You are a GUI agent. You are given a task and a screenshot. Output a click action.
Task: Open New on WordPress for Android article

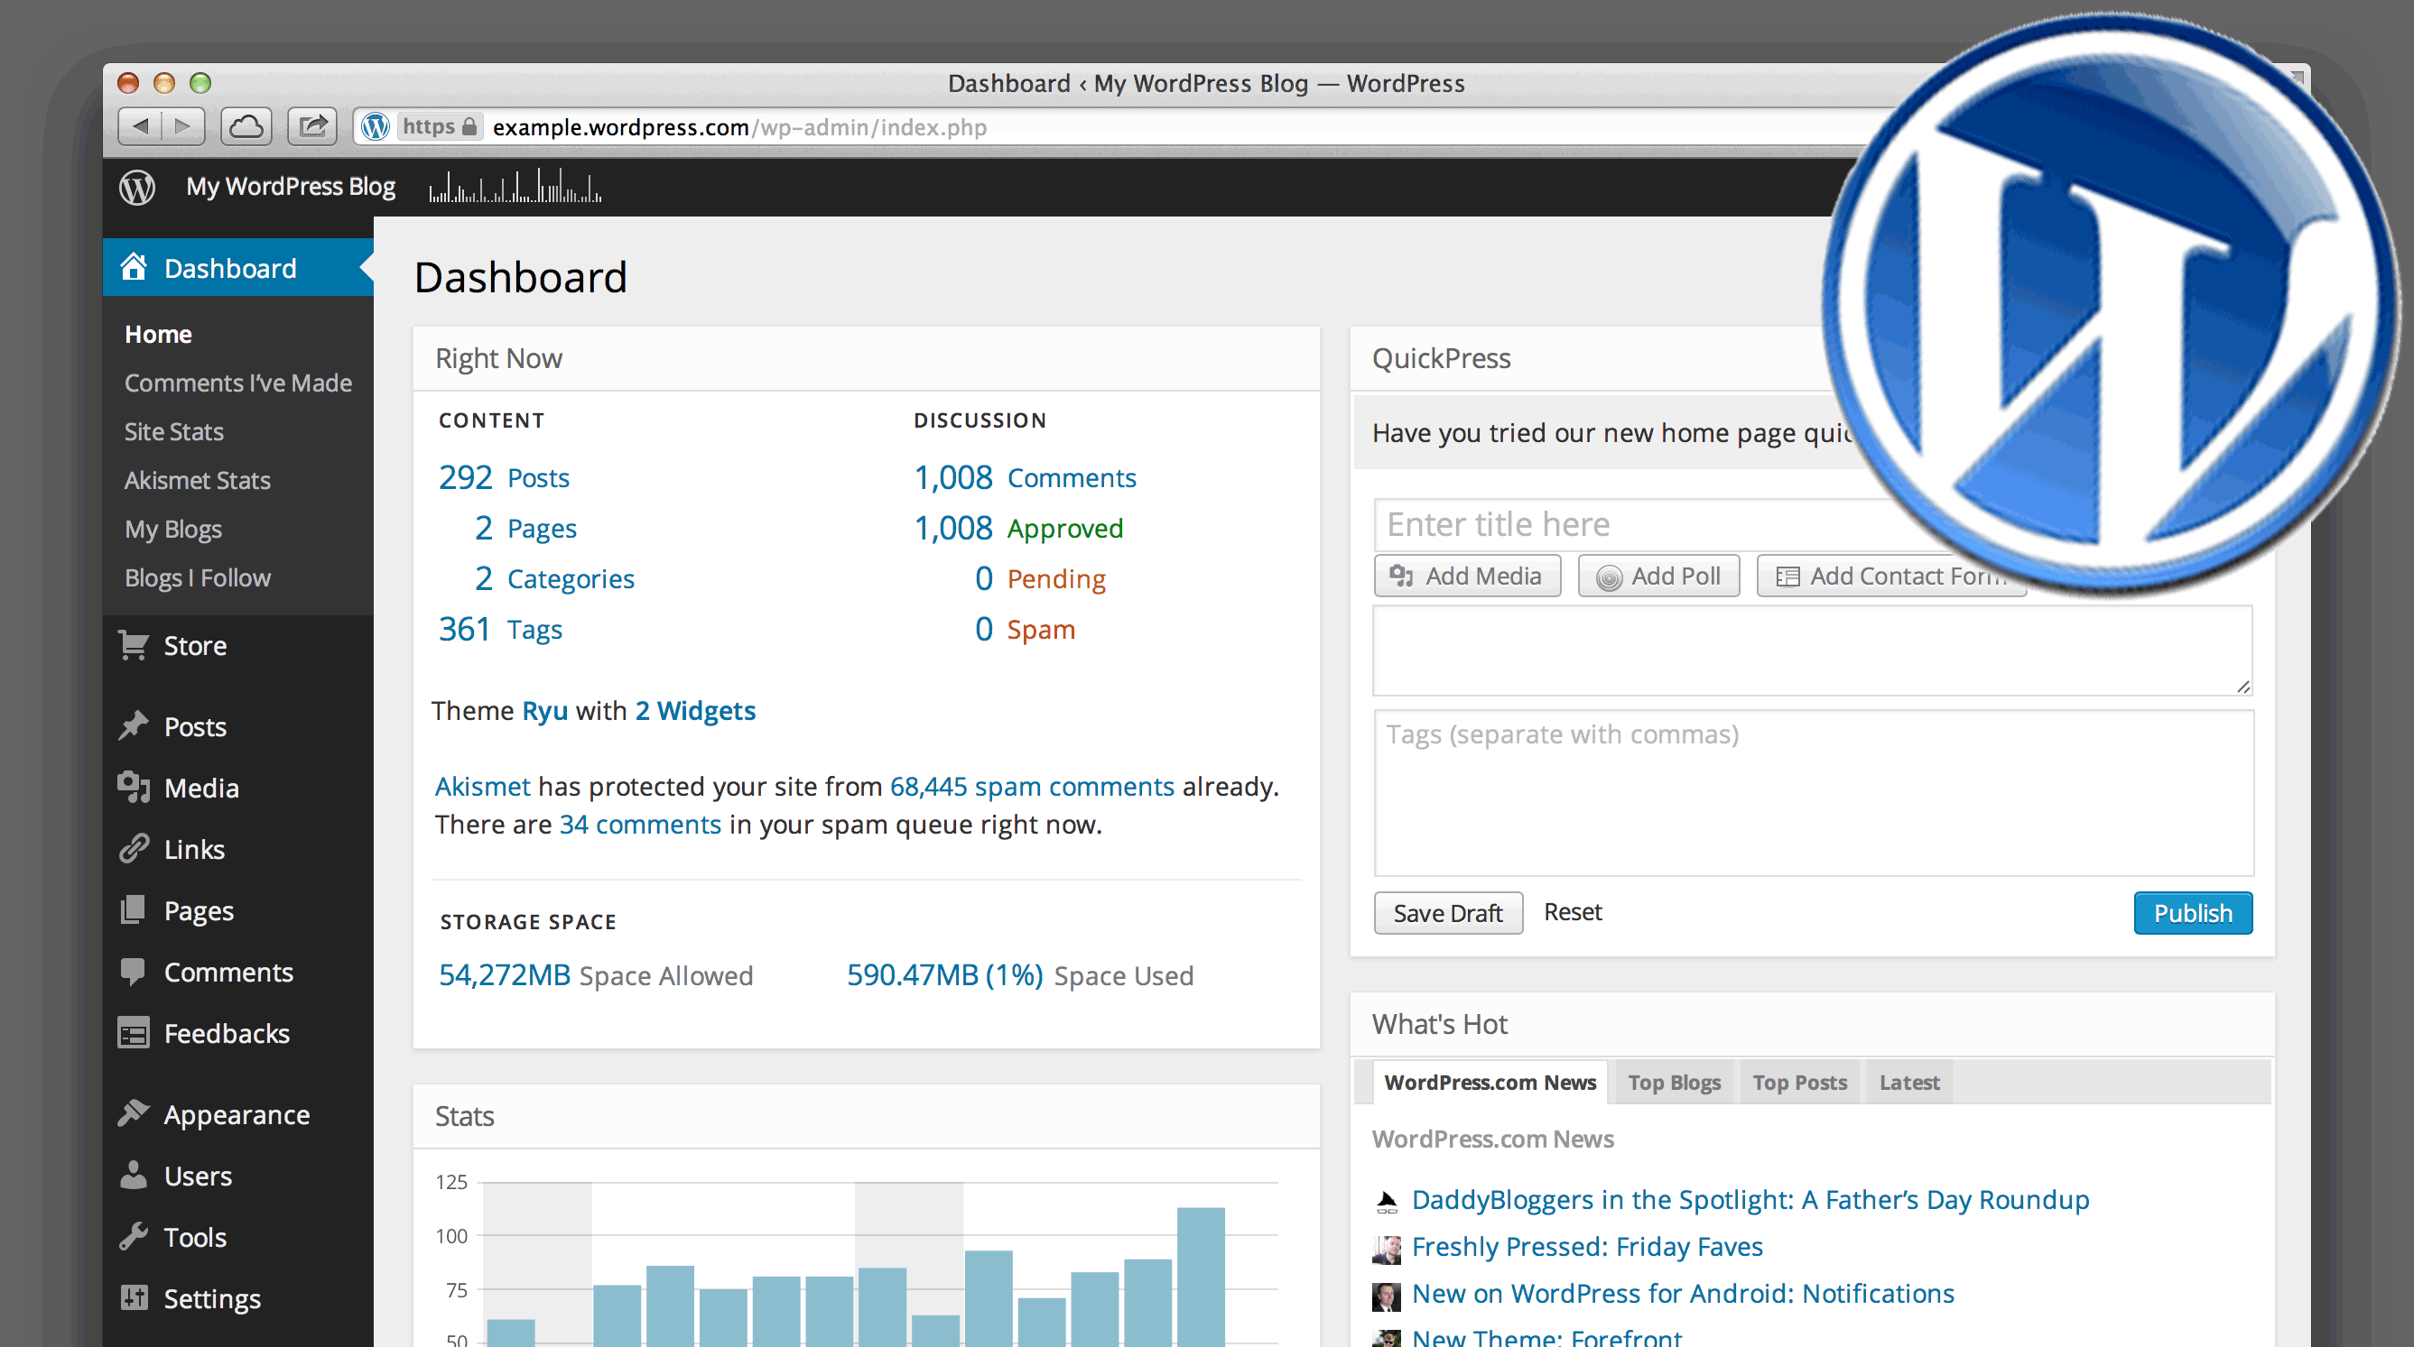coord(1683,1294)
